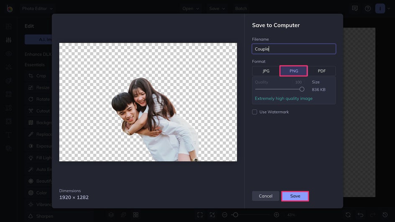Click the history clock icon
This screenshot has width=395, height=222.
[x=385, y=215]
